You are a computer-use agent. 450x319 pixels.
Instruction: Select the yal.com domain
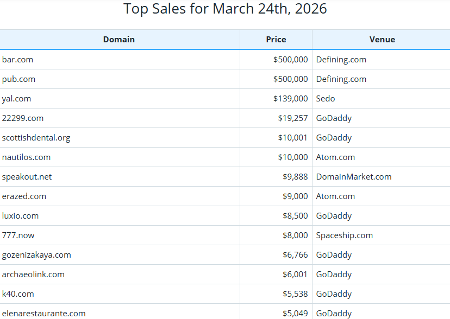point(16,98)
